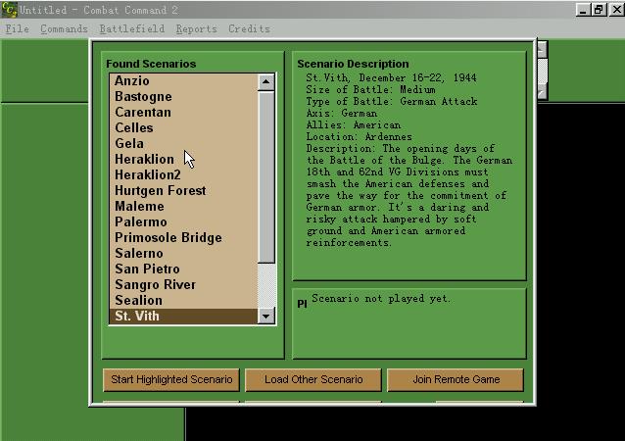
Task: Open the Reports menu
Action: pyautogui.click(x=197, y=29)
